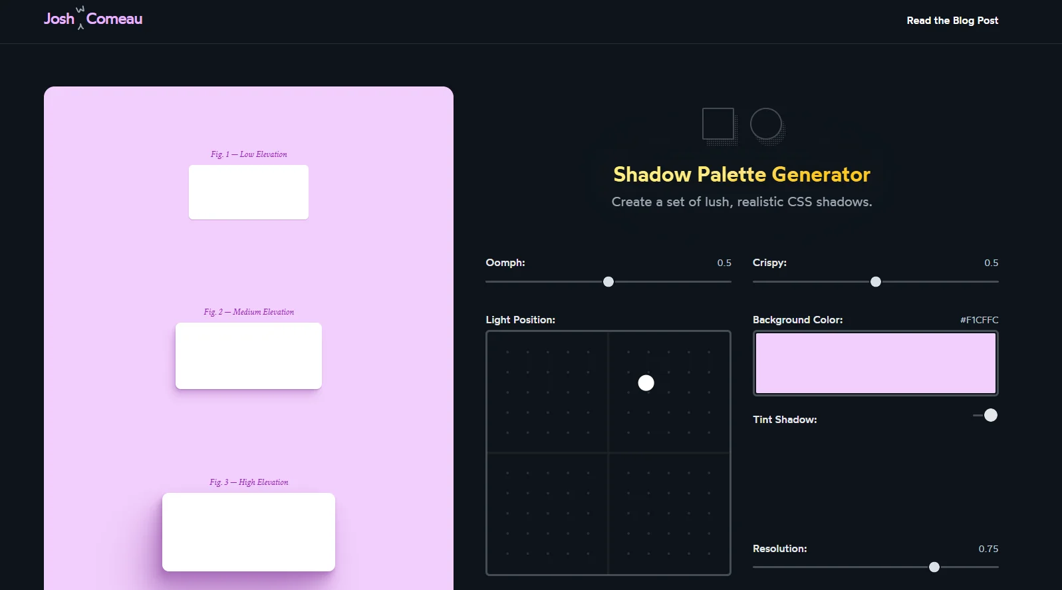Click the Resolution slider handle
This screenshot has height=590, width=1062.
click(934, 567)
